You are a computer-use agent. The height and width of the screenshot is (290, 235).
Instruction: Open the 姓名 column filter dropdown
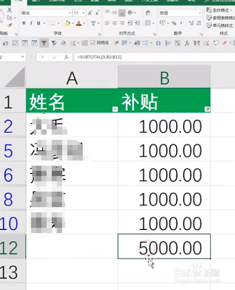click(x=115, y=109)
